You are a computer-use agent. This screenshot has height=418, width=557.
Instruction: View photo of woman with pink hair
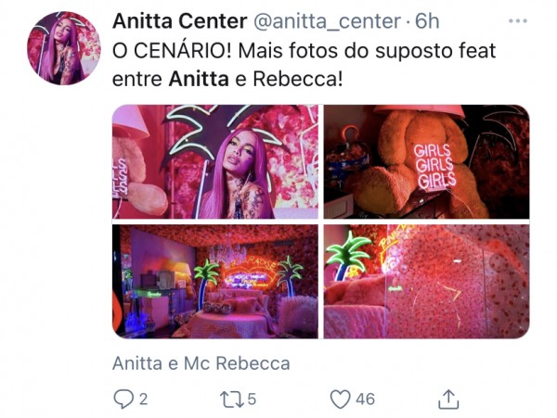[215, 161]
